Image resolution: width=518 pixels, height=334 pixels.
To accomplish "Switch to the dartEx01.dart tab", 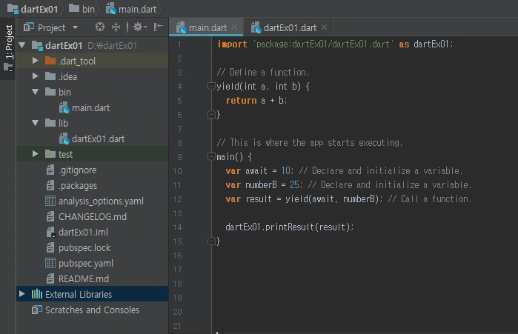I will 290,28.
